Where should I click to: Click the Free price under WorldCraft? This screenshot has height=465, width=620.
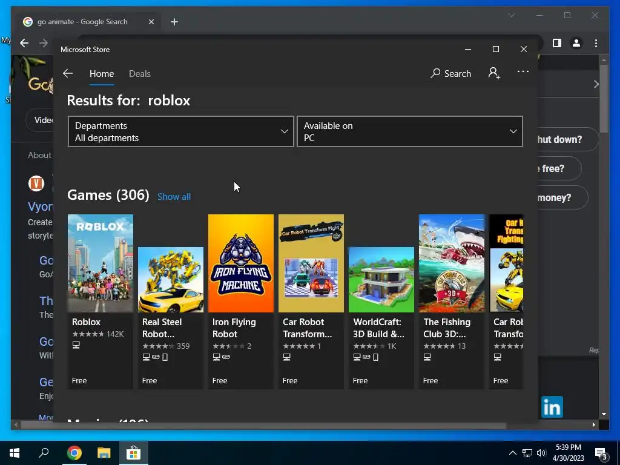point(360,380)
